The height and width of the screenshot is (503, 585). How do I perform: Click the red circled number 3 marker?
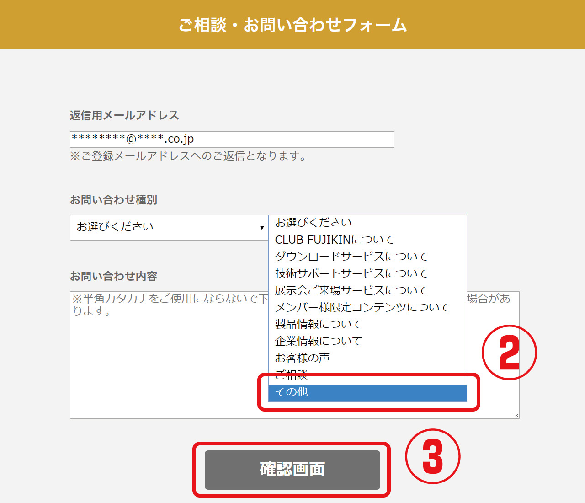pos(432,456)
